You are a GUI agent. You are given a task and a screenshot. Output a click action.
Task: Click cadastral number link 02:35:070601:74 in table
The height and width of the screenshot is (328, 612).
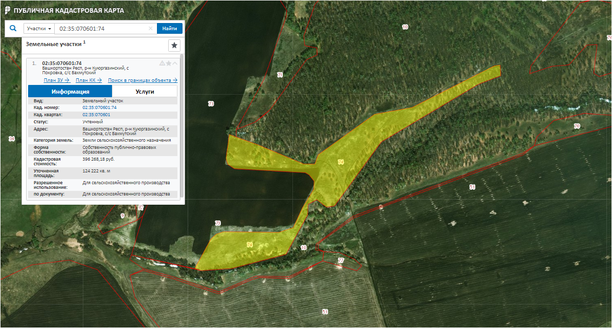coord(100,108)
